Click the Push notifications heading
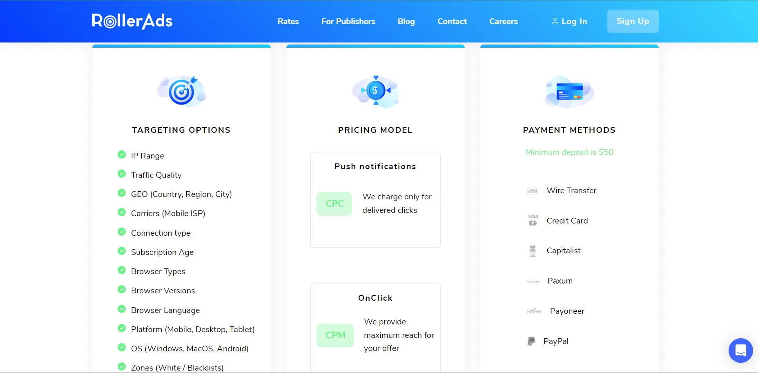 pos(375,167)
